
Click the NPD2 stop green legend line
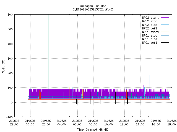(x=165, y=21)
